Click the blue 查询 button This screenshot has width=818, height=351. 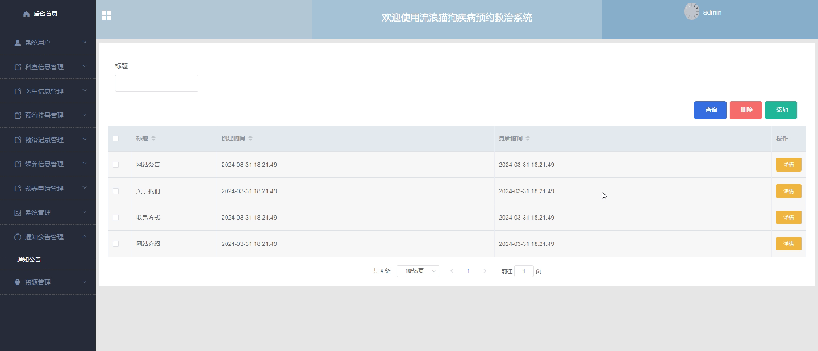(710, 110)
